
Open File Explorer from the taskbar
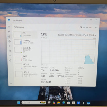[59, 103]
